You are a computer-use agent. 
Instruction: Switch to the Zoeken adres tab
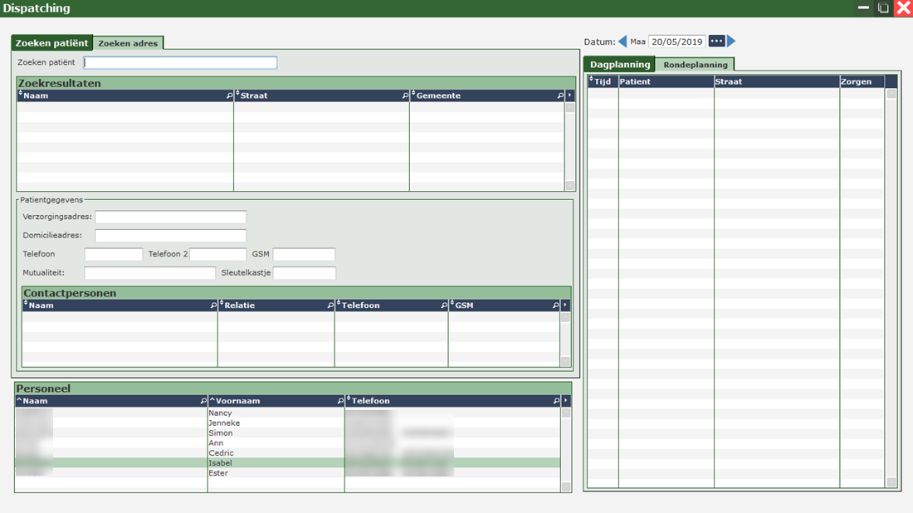tap(128, 43)
